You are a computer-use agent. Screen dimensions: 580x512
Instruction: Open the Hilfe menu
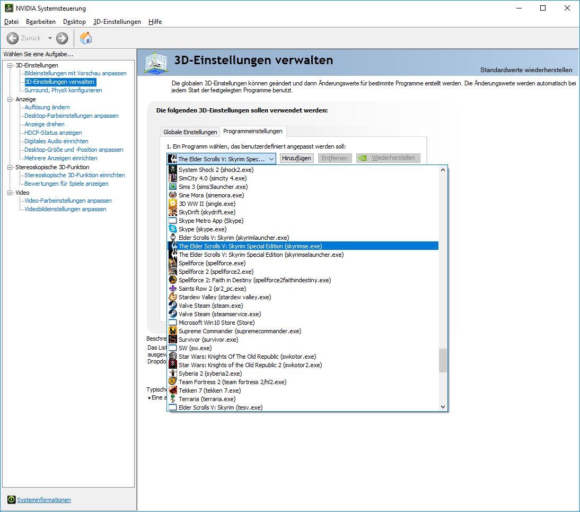point(155,21)
